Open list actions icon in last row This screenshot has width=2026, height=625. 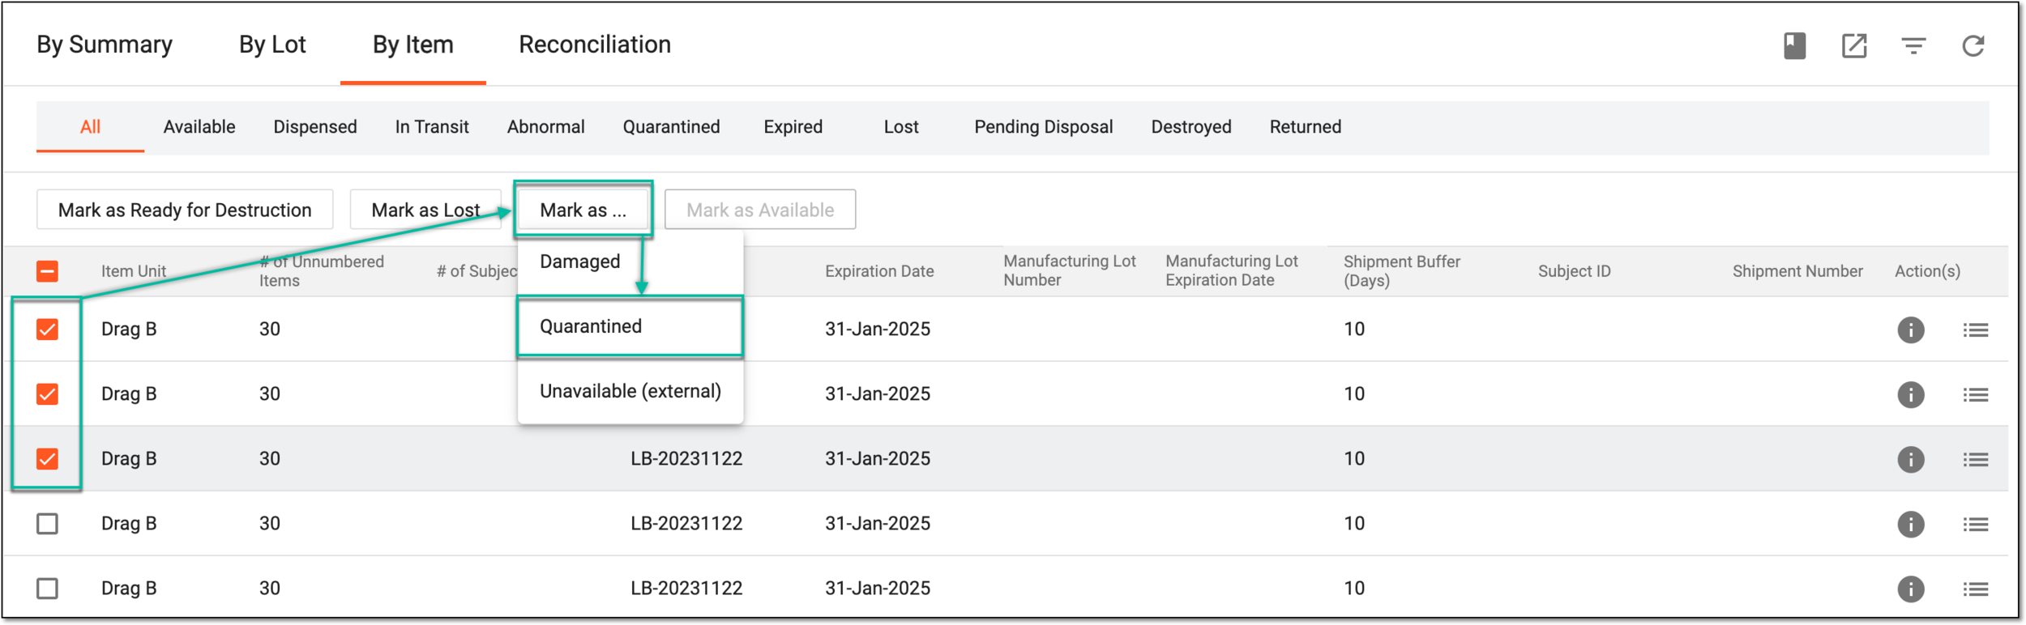click(x=1975, y=589)
